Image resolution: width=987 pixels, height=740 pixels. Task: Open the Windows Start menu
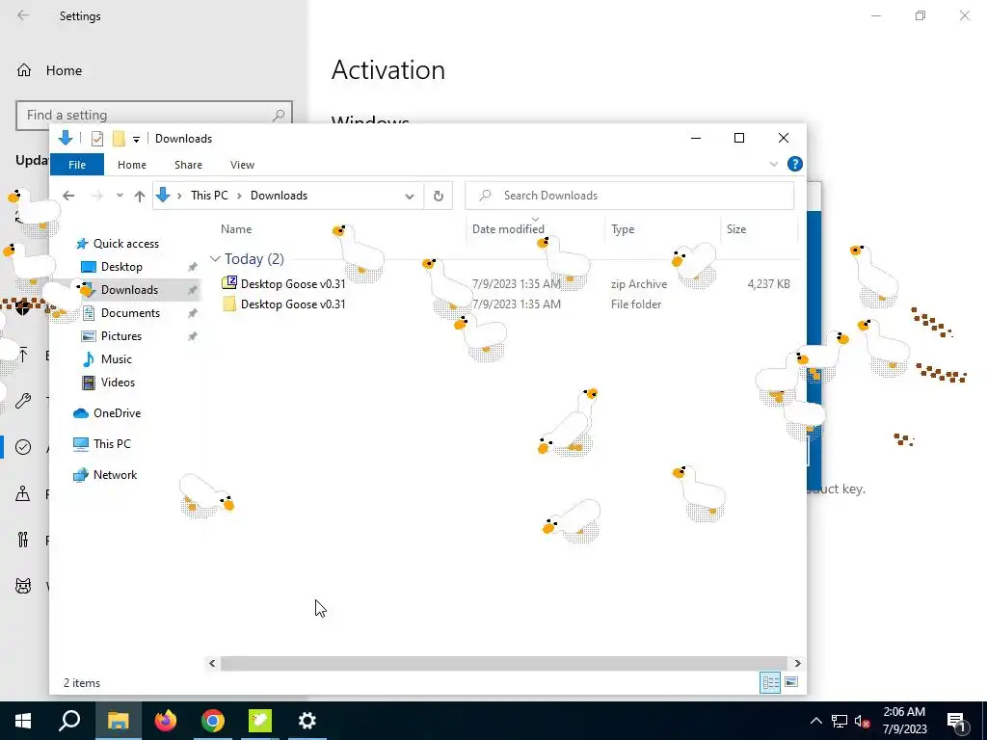[23, 721]
